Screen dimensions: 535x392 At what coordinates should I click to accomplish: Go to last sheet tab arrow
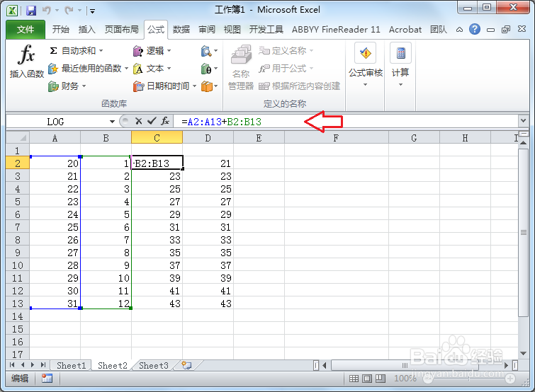click(x=43, y=365)
